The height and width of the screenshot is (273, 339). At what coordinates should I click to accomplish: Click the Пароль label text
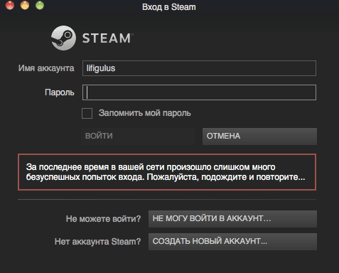60,92
